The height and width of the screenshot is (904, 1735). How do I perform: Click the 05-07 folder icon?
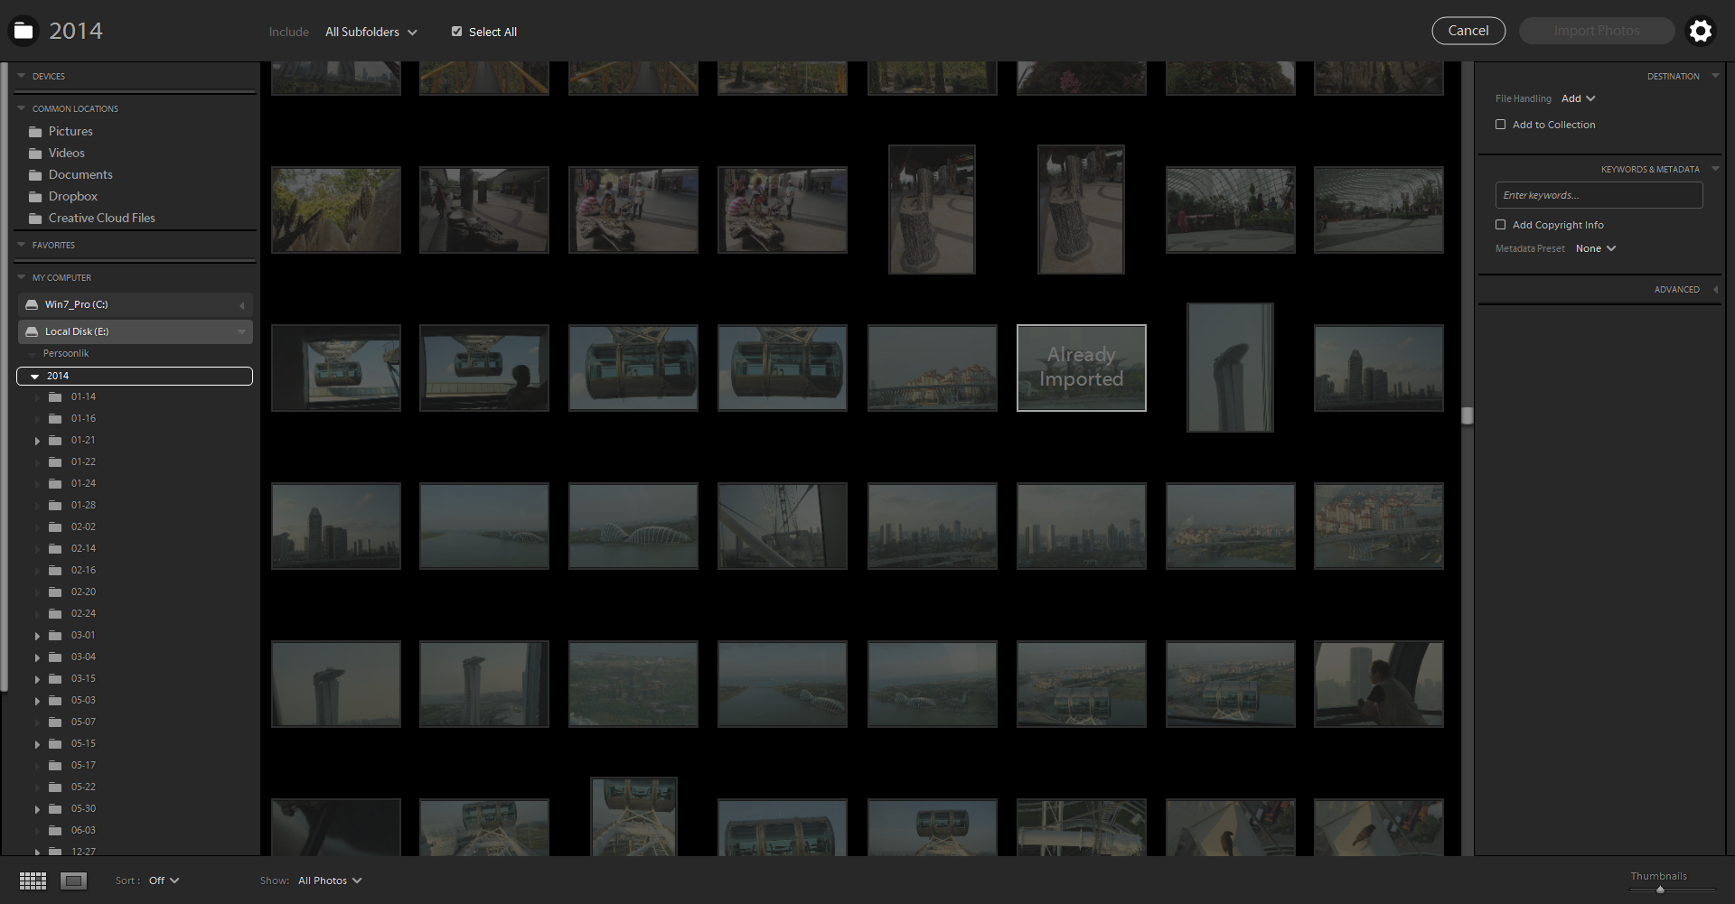[x=55, y=722]
